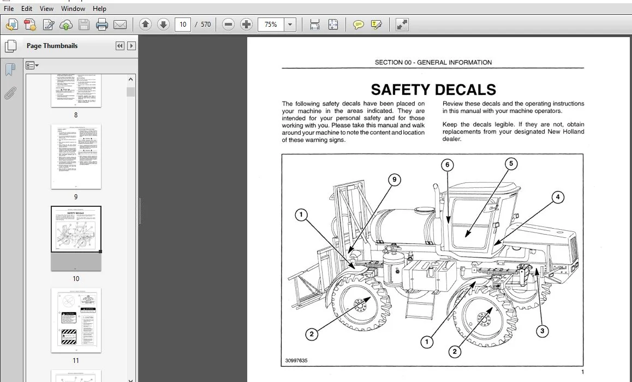Viewport: 632px width, 382px height.
Task: Click the Page Thumbnails panel icon
Action: point(10,46)
